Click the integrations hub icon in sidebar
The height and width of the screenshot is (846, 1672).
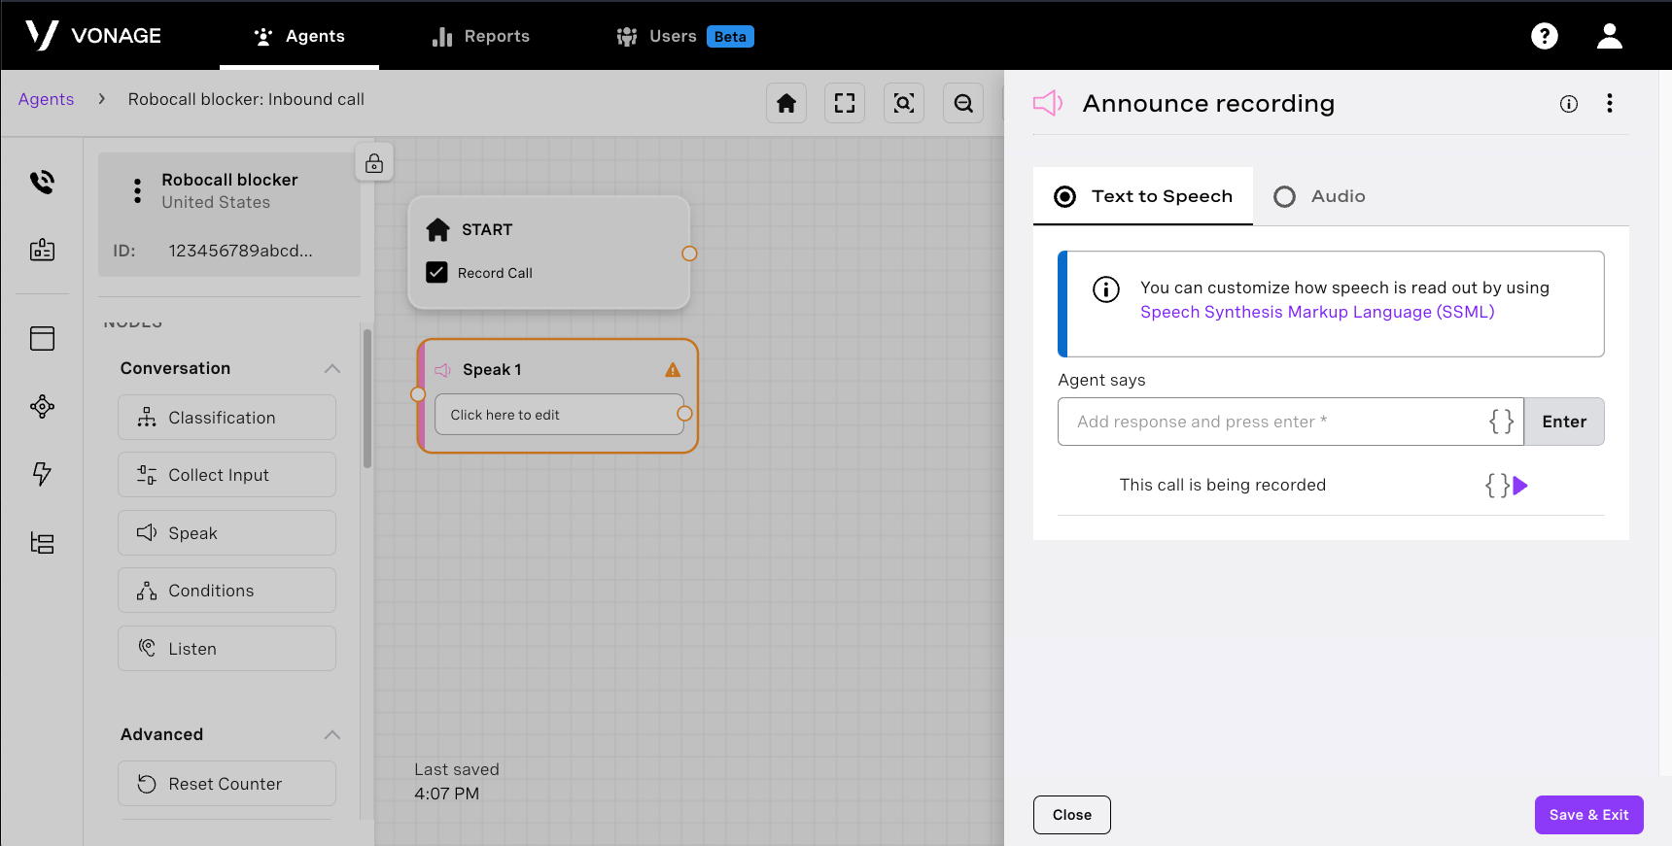point(42,406)
